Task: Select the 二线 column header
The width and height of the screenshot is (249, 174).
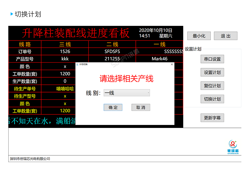Action: coord(112,44)
